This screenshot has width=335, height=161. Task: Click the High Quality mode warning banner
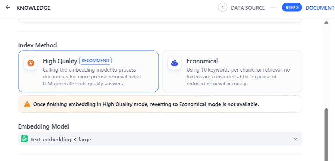tap(160, 104)
